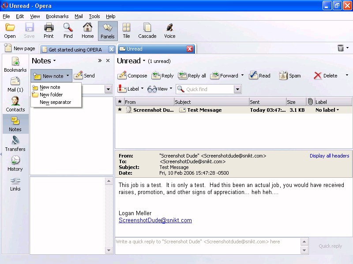Toggle star flag on Test Message row
The height and width of the screenshot is (264, 353).
click(120, 110)
